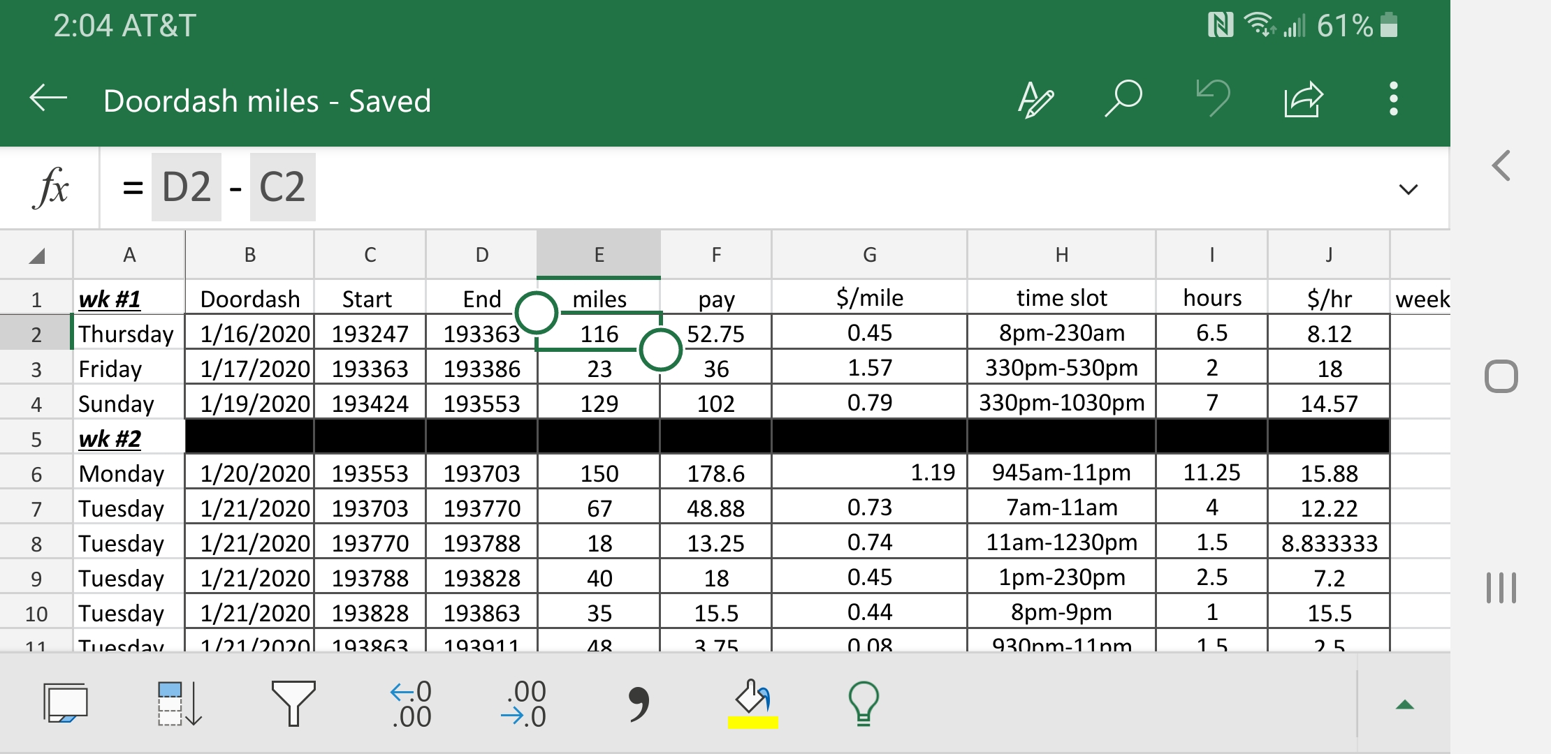Apply the yellow fill color

pyautogui.click(x=752, y=704)
